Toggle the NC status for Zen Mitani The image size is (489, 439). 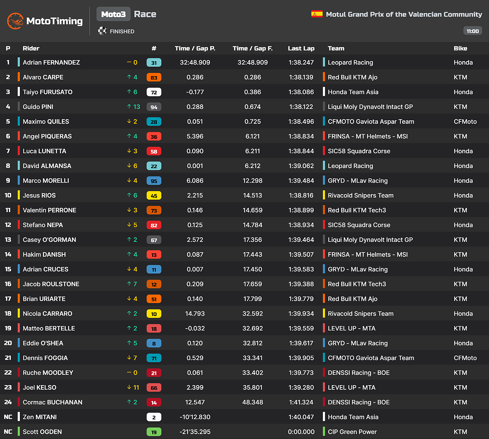(8, 417)
